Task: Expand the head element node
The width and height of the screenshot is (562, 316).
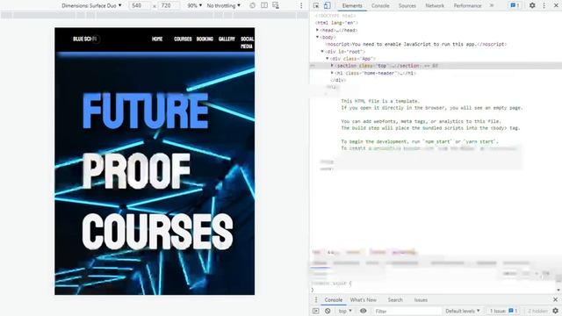Action: tap(317, 30)
